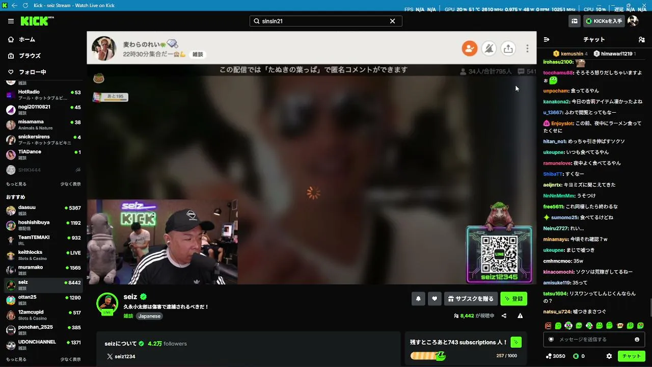Click the KICKsを入手 button
The width and height of the screenshot is (652, 367).
604,21
